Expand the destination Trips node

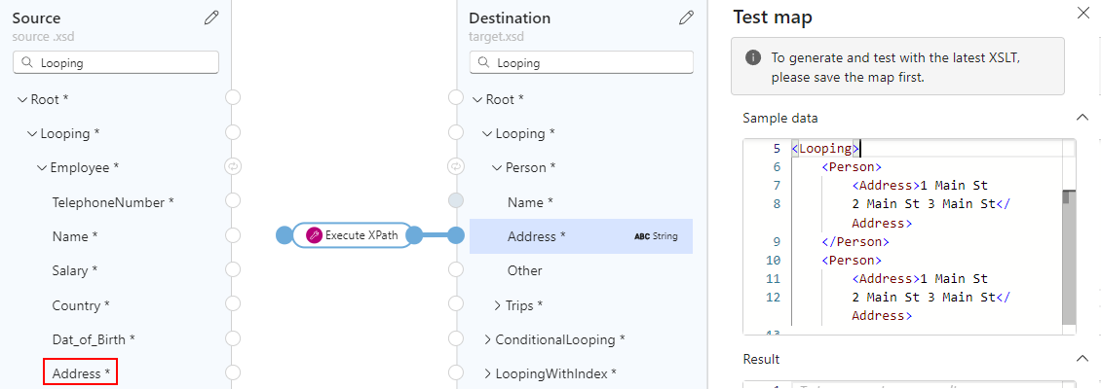tap(497, 305)
